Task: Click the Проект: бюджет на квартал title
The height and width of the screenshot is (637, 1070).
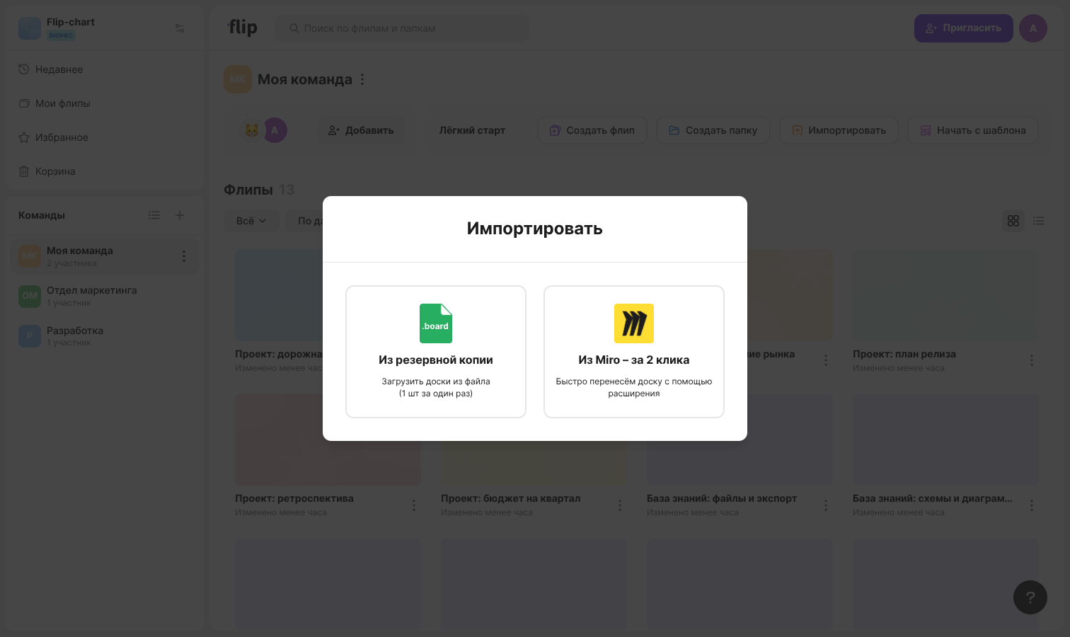Action: [510, 498]
